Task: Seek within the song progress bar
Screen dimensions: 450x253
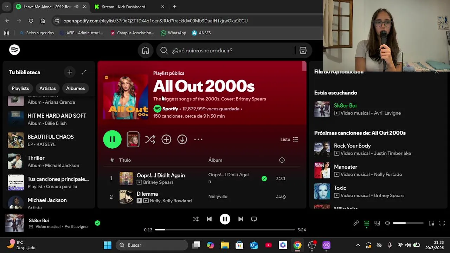Action: (x=225, y=230)
